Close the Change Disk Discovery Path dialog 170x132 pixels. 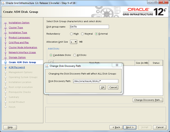pyautogui.click(x=117, y=65)
